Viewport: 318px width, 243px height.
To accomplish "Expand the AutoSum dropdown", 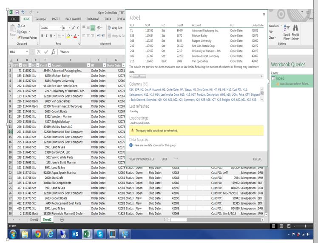I will click(x=281, y=26).
